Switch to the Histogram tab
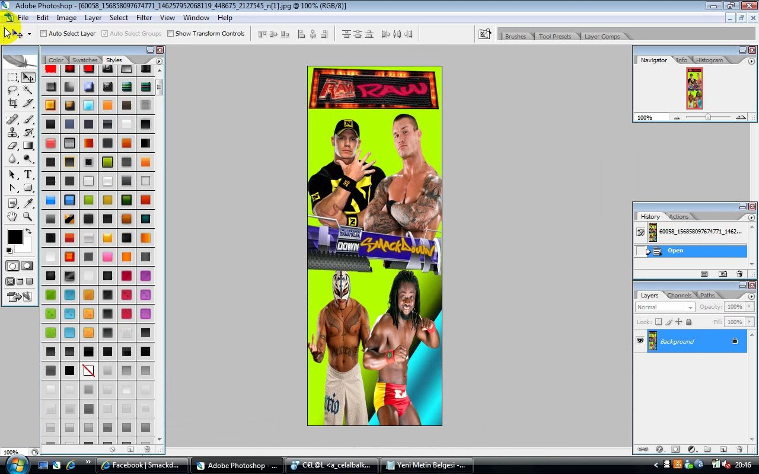The width and height of the screenshot is (759, 474). tap(710, 60)
